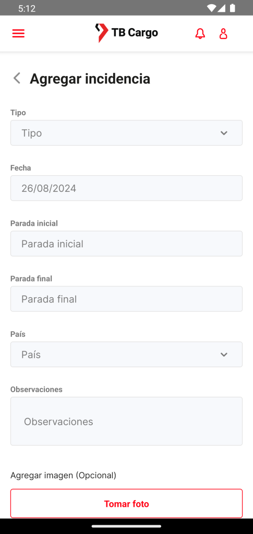Image resolution: width=253 pixels, height=534 pixels.
Task: Tap the battery status icon
Action: [x=233, y=8]
